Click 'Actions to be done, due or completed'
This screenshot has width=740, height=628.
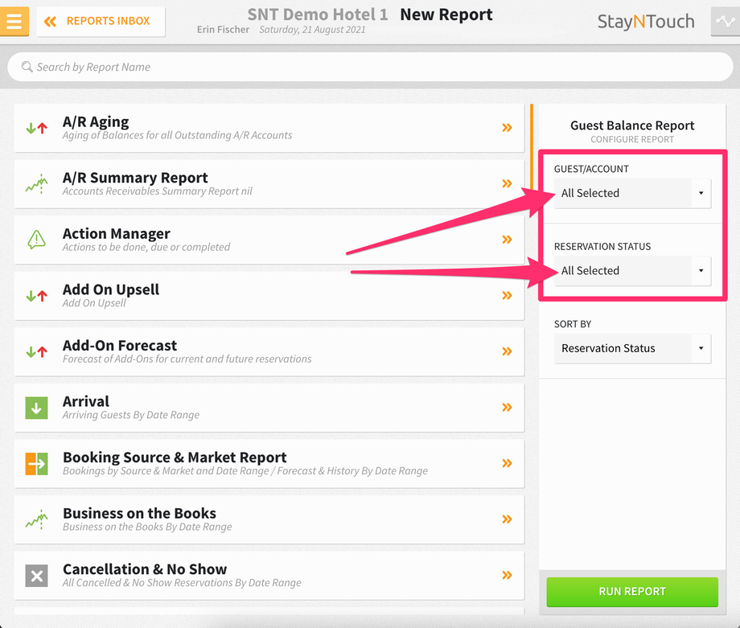[146, 247]
